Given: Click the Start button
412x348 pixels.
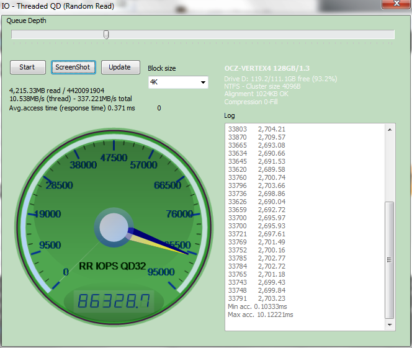Looking at the screenshot, I should click(x=27, y=67).
